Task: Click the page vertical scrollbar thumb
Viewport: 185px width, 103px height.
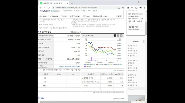Action: [146, 29]
